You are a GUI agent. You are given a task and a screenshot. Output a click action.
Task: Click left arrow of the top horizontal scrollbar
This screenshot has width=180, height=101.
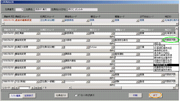click(3, 24)
